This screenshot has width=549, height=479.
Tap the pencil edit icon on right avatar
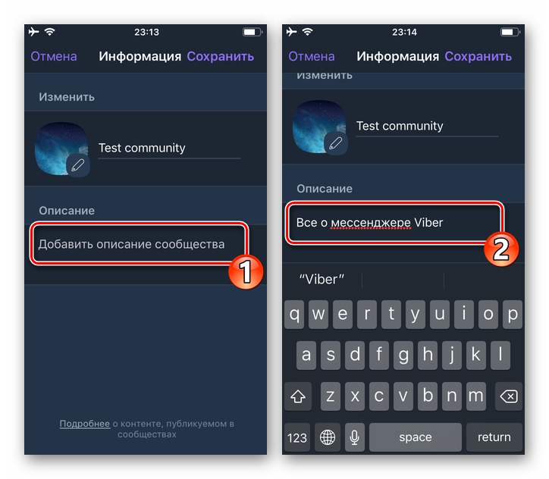pyautogui.click(x=336, y=143)
